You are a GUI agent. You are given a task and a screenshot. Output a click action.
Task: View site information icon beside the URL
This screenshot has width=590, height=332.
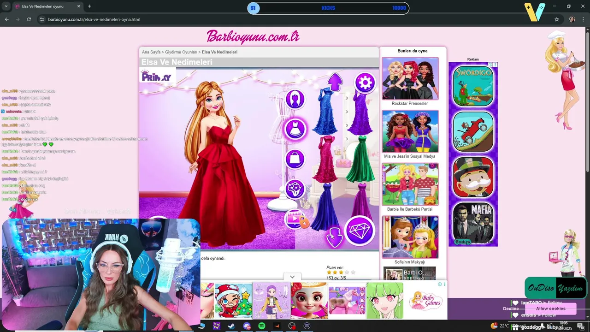(x=42, y=19)
